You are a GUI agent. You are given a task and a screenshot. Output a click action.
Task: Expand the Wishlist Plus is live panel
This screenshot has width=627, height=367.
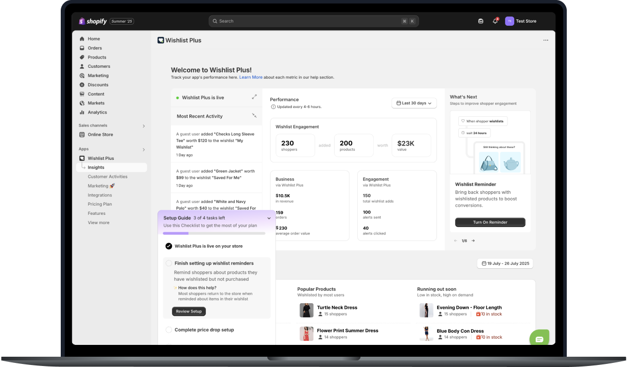click(x=254, y=97)
